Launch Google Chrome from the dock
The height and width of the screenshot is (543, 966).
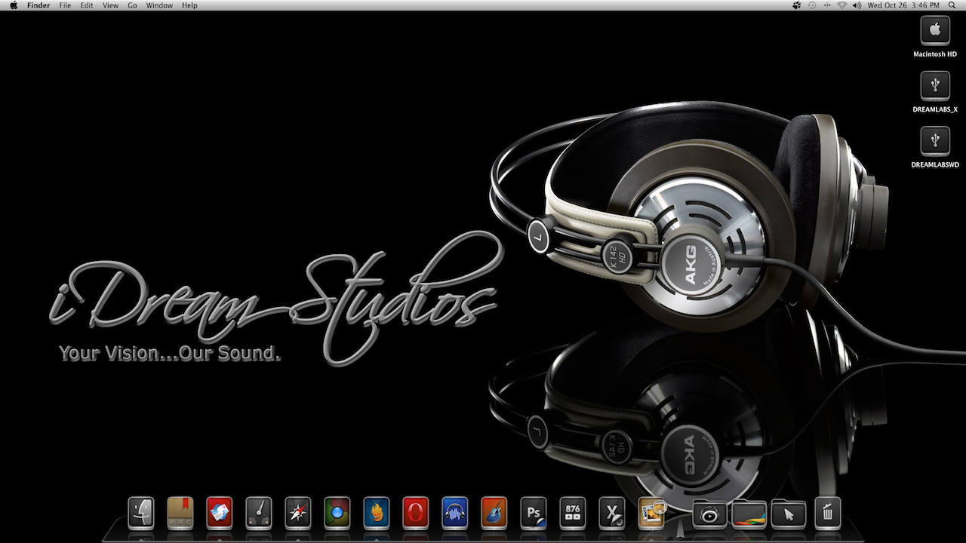click(337, 513)
